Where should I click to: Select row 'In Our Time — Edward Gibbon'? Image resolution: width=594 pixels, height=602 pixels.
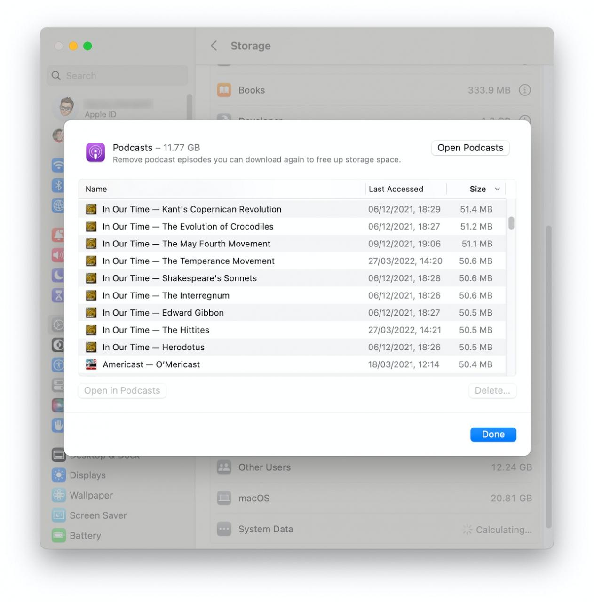pos(292,313)
